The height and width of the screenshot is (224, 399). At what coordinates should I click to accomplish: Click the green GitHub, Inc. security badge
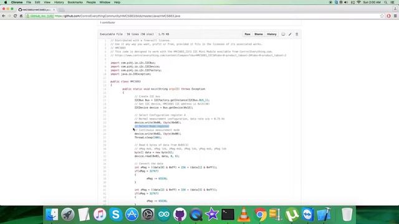click(40, 16)
